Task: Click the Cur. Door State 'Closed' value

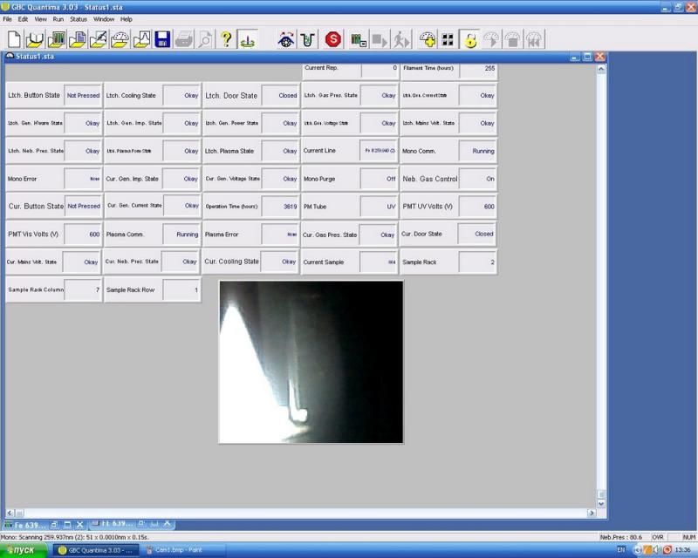Action: 476,234
